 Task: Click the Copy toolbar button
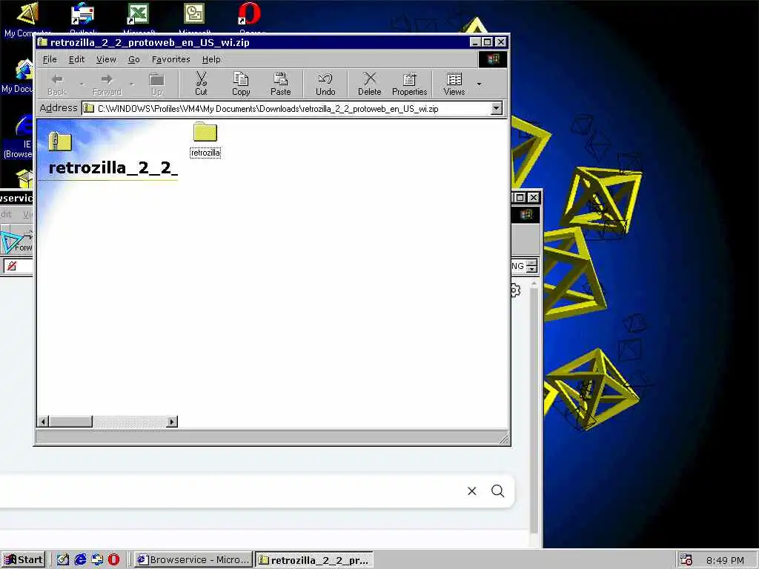coord(241,84)
